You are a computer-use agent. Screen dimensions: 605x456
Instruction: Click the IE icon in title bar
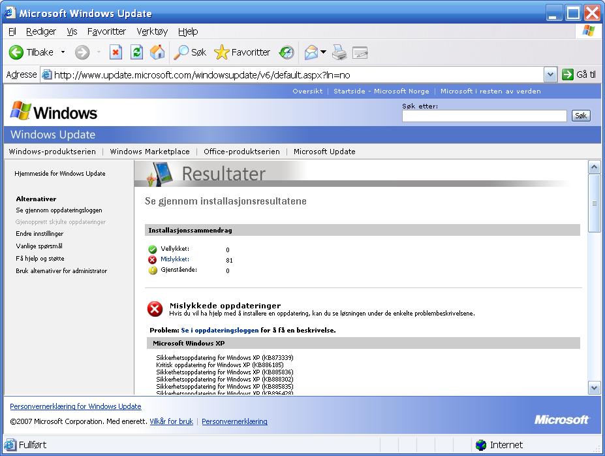(x=10, y=13)
